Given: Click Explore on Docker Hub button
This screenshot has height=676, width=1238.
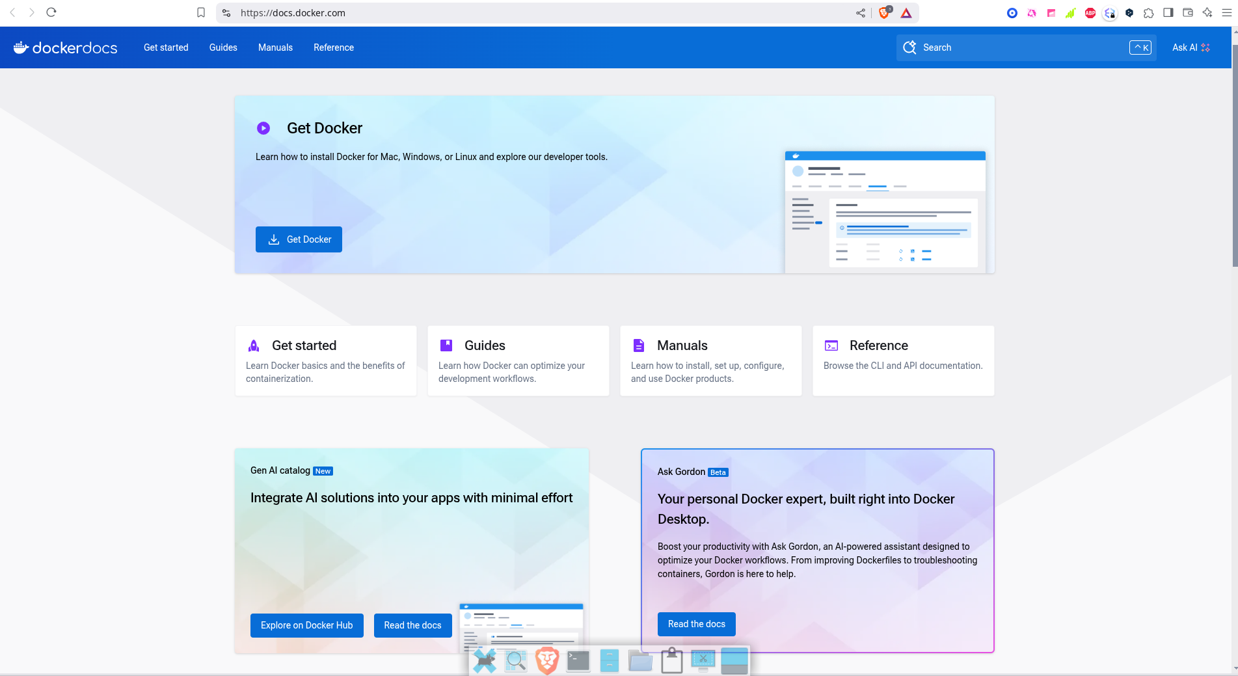Looking at the screenshot, I should click(x=307, y=625).
